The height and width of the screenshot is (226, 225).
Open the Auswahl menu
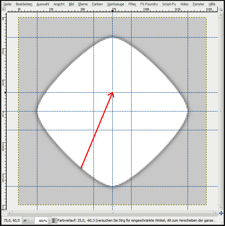click(43, 4)
